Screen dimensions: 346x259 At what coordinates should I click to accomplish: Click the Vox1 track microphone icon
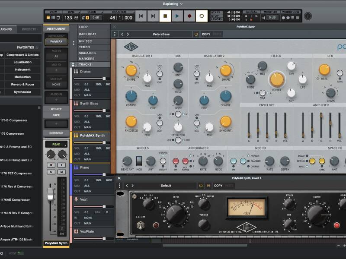click(x=76, y=199)
